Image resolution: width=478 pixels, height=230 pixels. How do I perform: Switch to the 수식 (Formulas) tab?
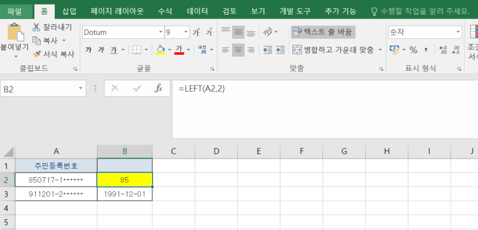(x=165, y=11)
